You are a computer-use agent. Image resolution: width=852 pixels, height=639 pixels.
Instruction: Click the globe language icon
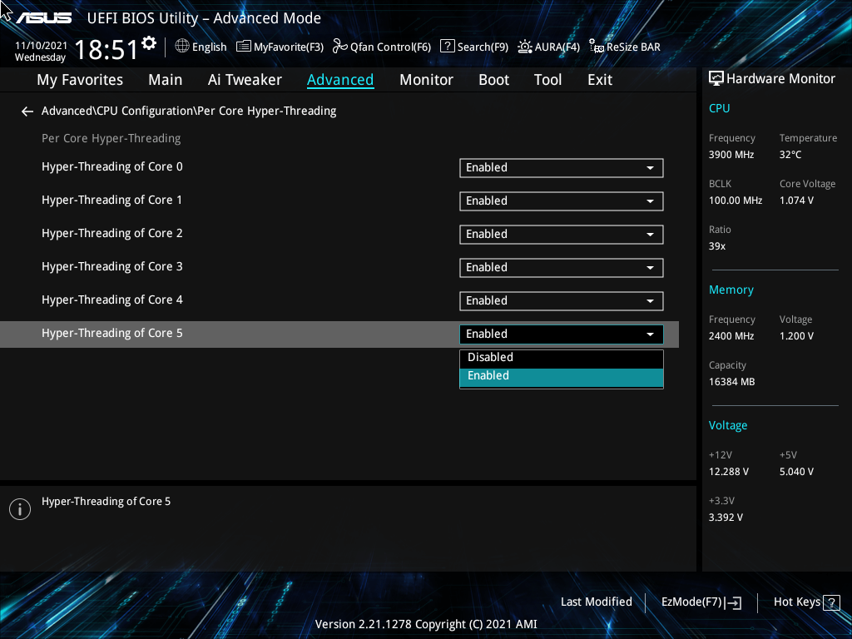182,47
